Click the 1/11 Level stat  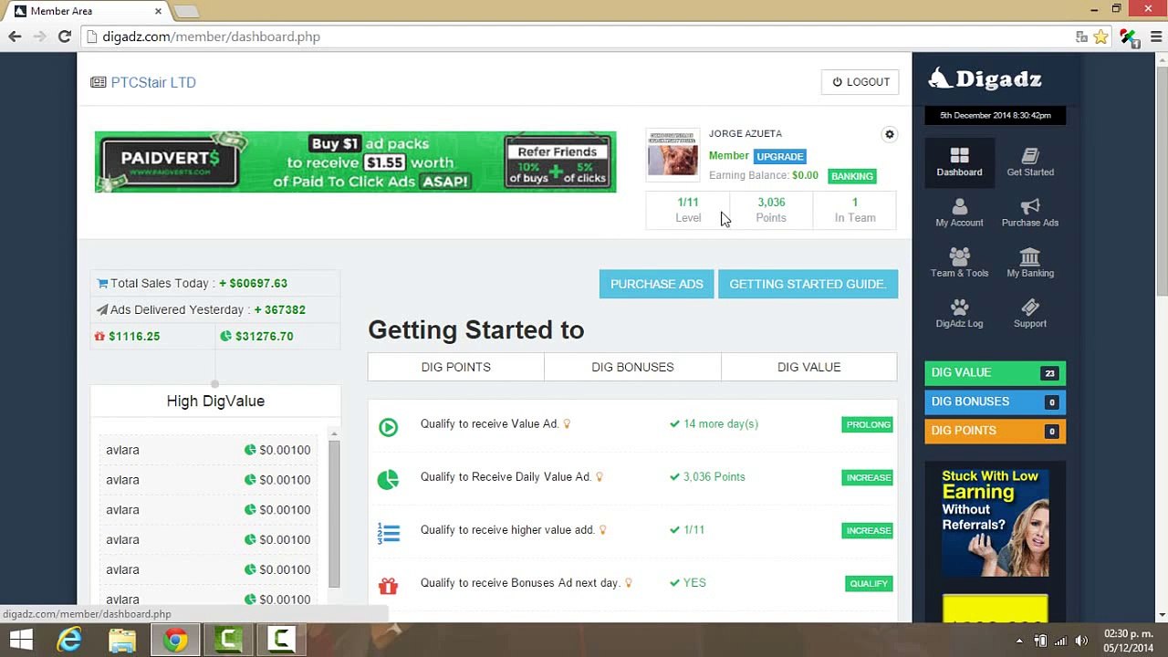688,210
